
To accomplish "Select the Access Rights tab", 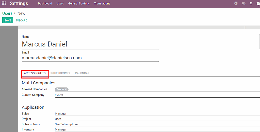I will click(x=35, y=73).
